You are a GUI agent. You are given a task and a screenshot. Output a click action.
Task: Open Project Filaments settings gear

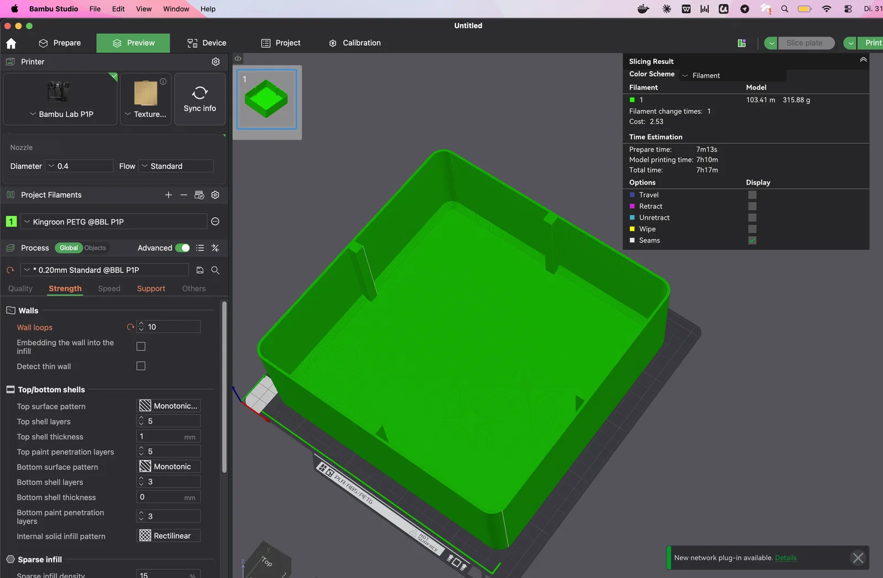(215, 195)
